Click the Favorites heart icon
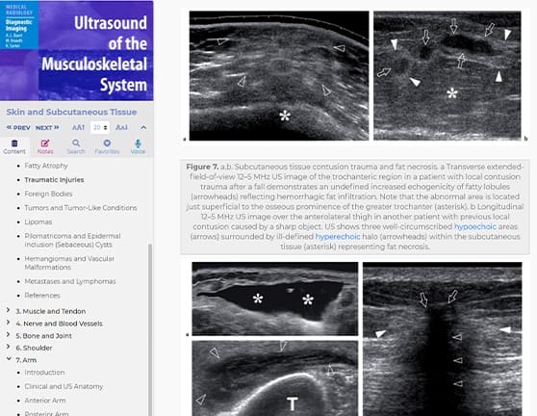537x416 pixels. pyautogui.click(x=107, y=143)
